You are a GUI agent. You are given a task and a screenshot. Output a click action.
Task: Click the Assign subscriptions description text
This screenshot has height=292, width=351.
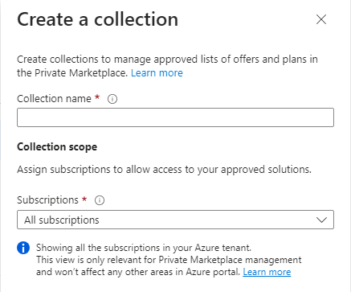point(165,170)
